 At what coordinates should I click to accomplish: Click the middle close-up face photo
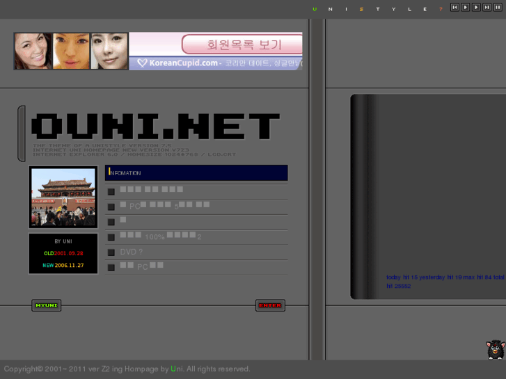pyautogui.click(x=71, y=51)
